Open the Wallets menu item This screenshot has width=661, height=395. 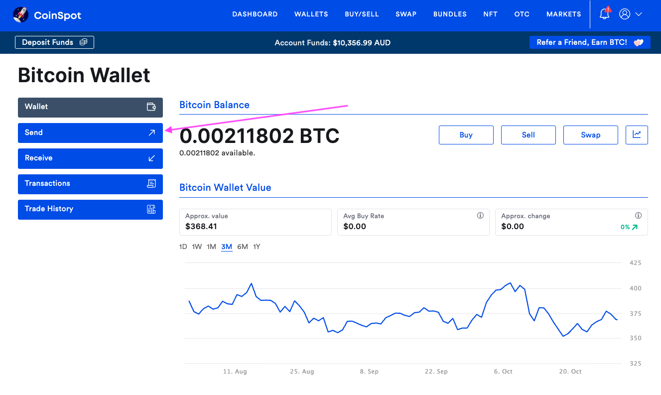(x=311, y=14)
